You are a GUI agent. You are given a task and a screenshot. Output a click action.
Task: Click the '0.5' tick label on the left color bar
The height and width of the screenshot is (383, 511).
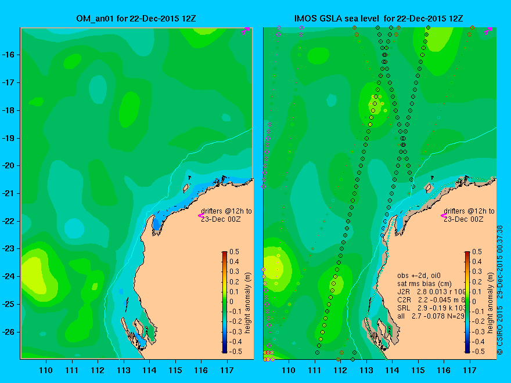tap(235, 252)
